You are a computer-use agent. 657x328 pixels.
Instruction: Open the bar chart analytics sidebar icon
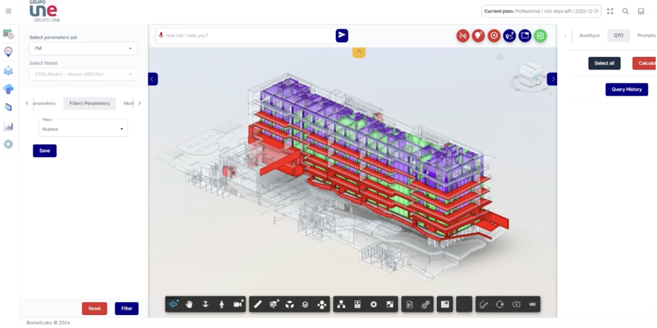pos(9,125)
